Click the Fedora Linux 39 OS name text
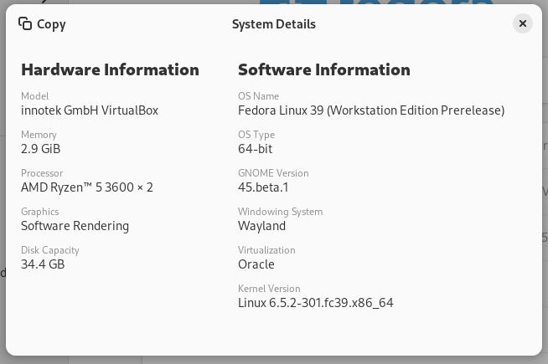 (x=371, y=110)
